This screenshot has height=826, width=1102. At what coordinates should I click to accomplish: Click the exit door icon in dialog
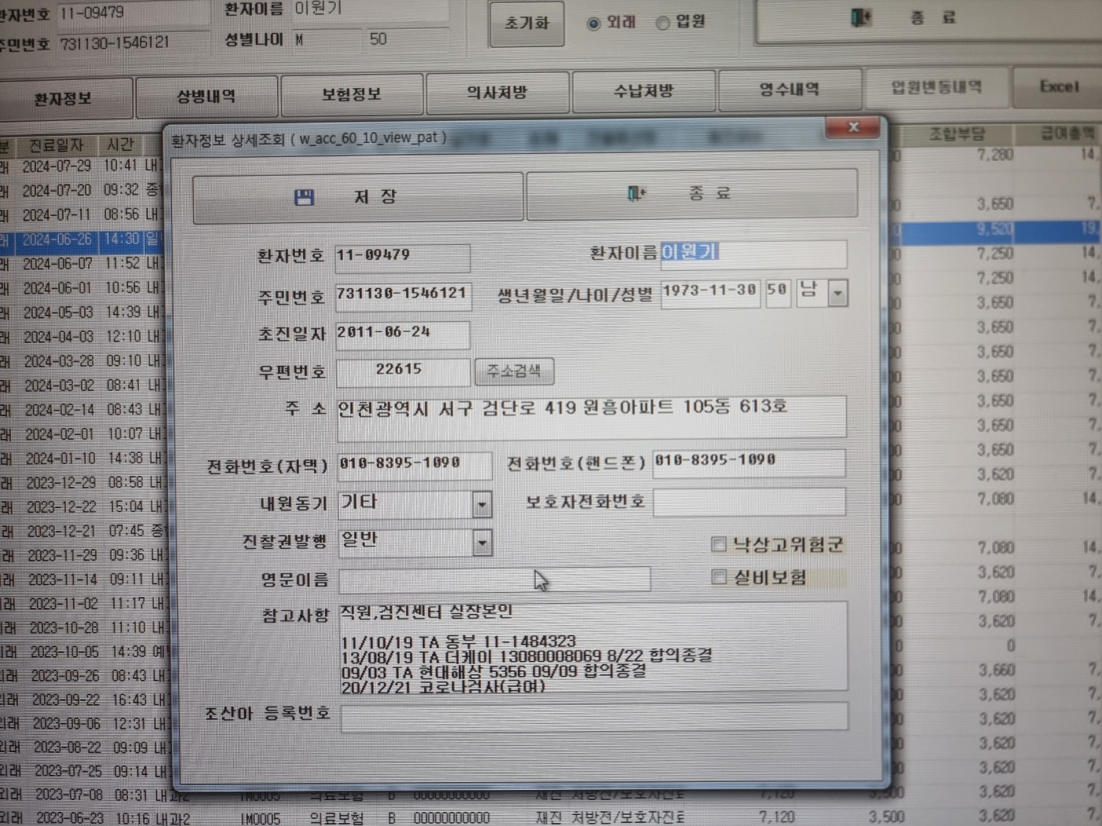636,194
